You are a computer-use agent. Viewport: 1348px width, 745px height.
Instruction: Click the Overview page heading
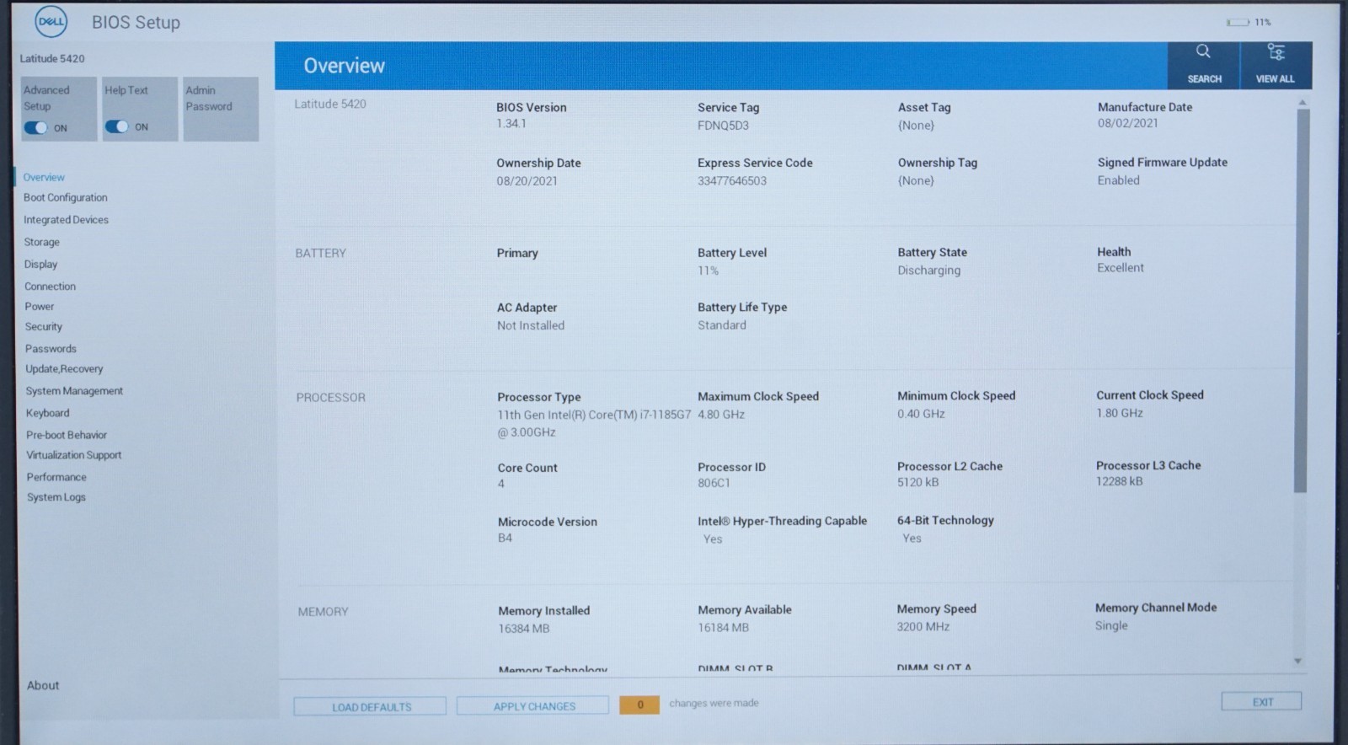click(344, 66)
